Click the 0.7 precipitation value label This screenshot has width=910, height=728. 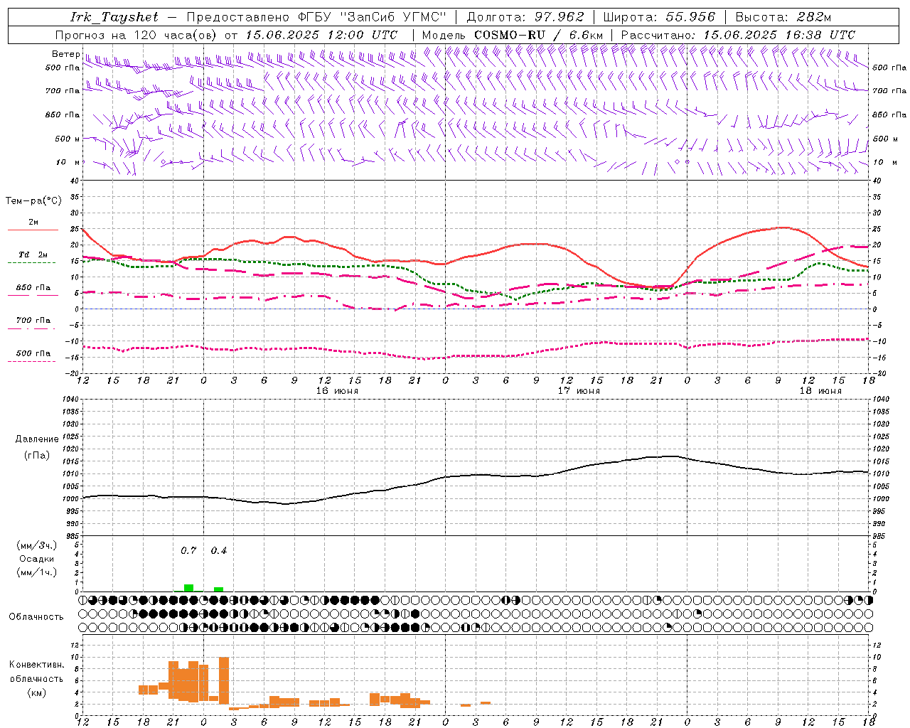[x=188, y=550]
